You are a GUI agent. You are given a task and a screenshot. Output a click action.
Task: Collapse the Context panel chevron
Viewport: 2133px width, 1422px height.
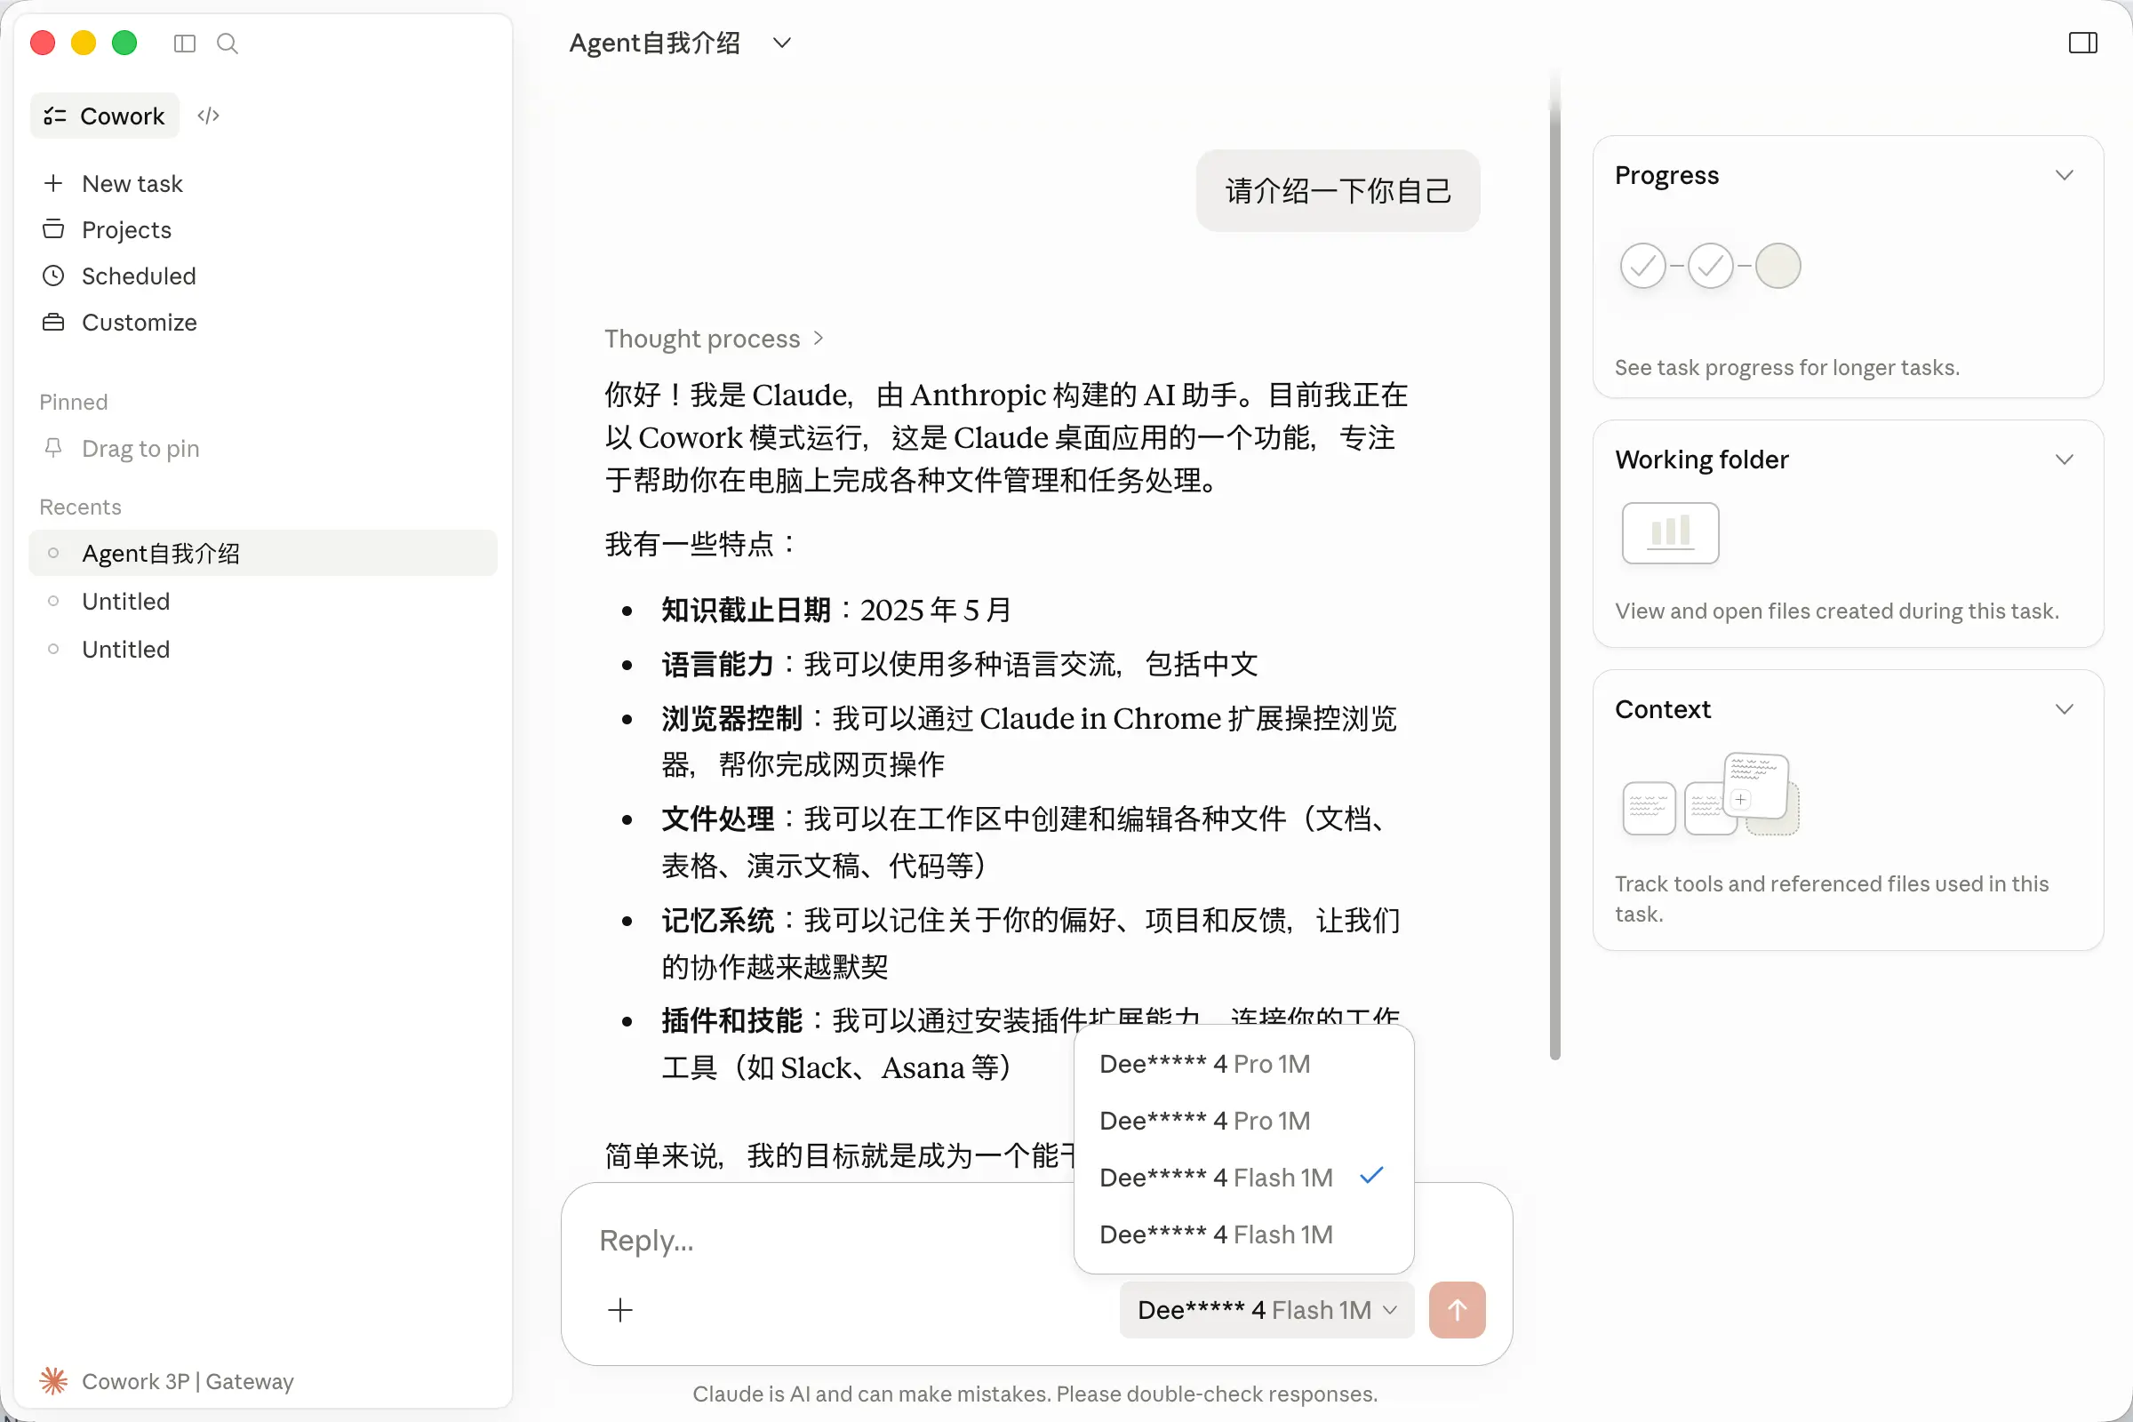tap(2064, 709)
